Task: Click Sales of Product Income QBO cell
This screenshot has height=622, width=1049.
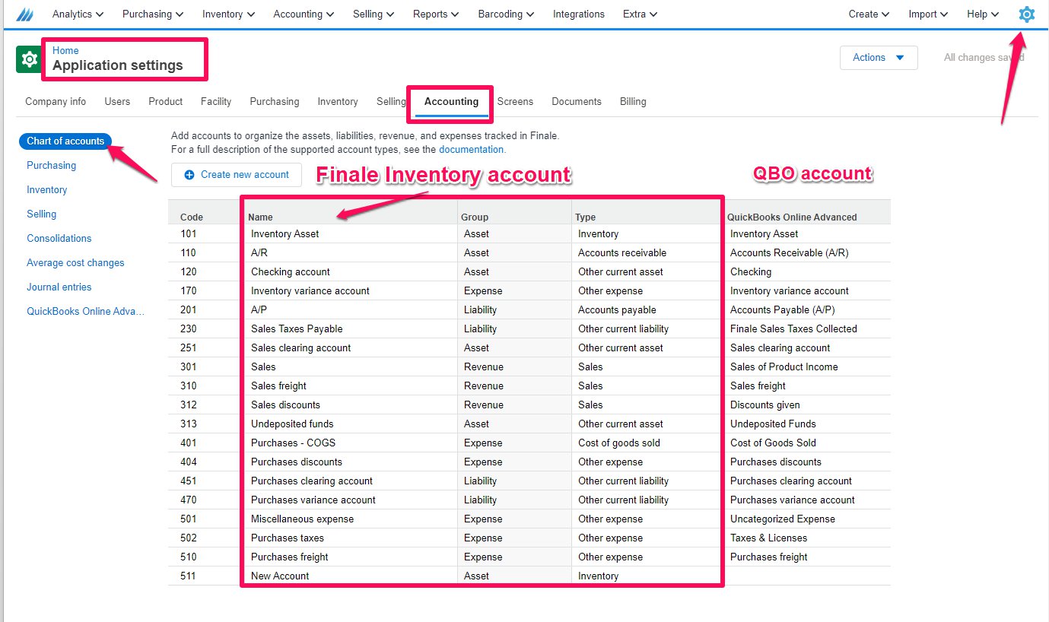Action: (807, 367)
